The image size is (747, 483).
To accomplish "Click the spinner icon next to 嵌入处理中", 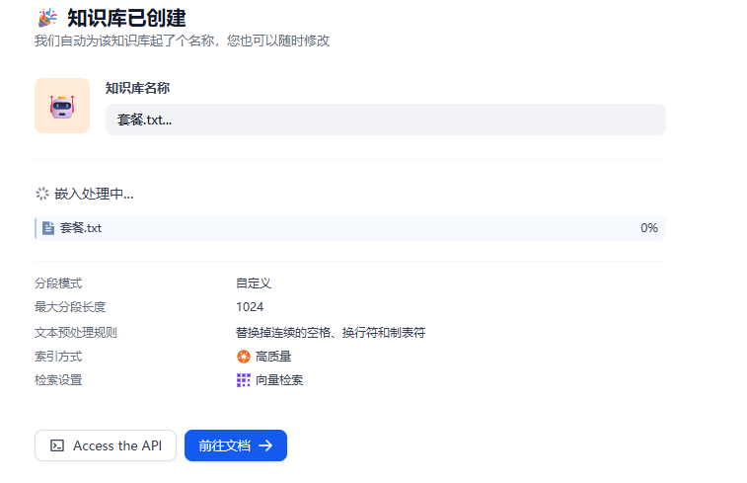I will tap(42, 194).
